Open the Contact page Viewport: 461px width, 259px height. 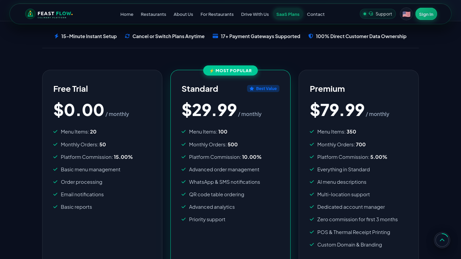(316, 14)
